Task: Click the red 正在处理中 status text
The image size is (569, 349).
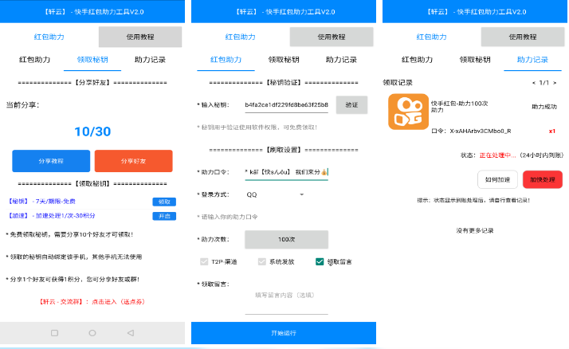Action: [497, 155]
